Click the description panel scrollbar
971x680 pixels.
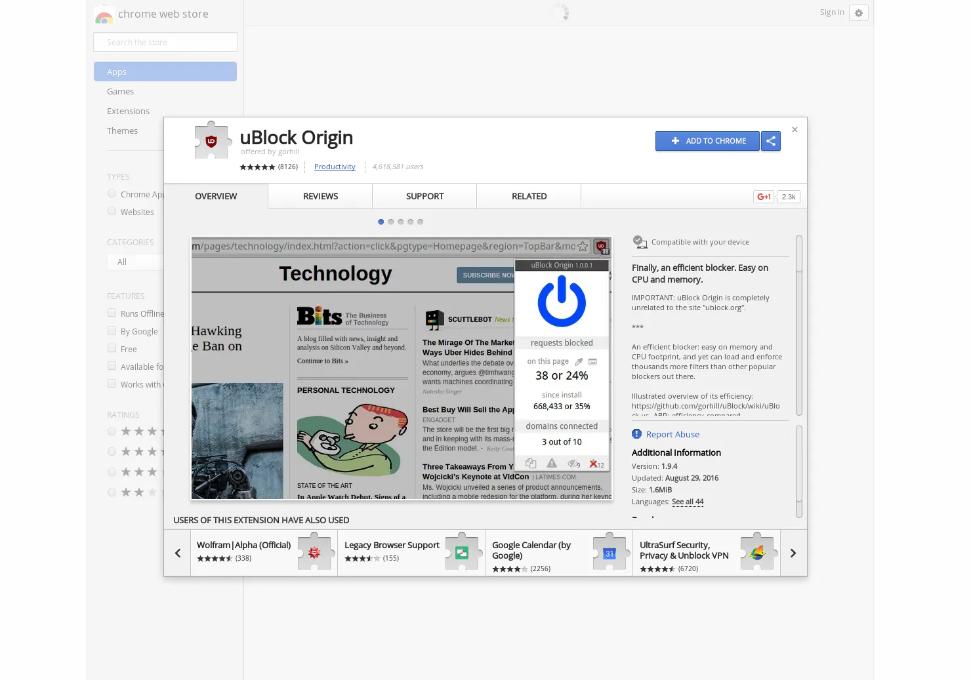point(799,325)
